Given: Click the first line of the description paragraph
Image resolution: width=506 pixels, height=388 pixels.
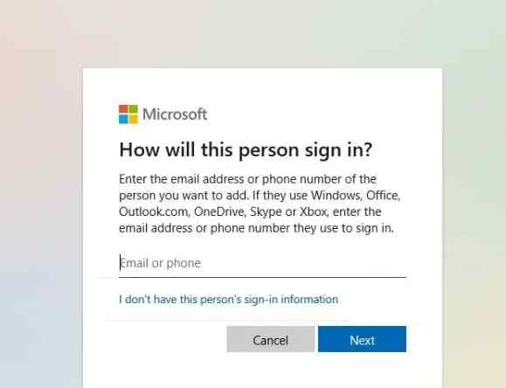Looking at the screenshot, I should 247,179.
